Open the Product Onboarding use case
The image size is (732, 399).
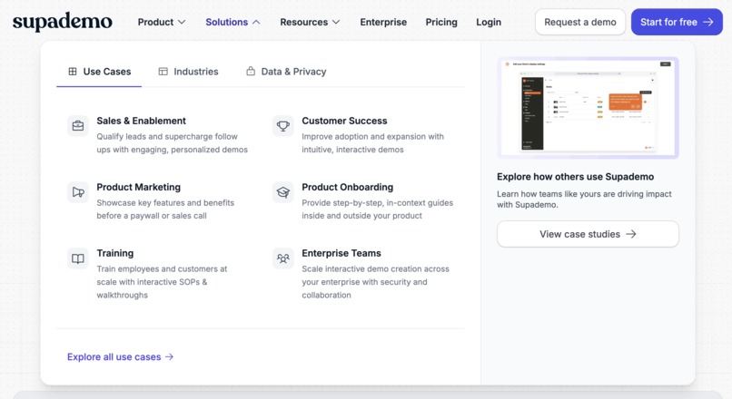[x=364, y=201]
